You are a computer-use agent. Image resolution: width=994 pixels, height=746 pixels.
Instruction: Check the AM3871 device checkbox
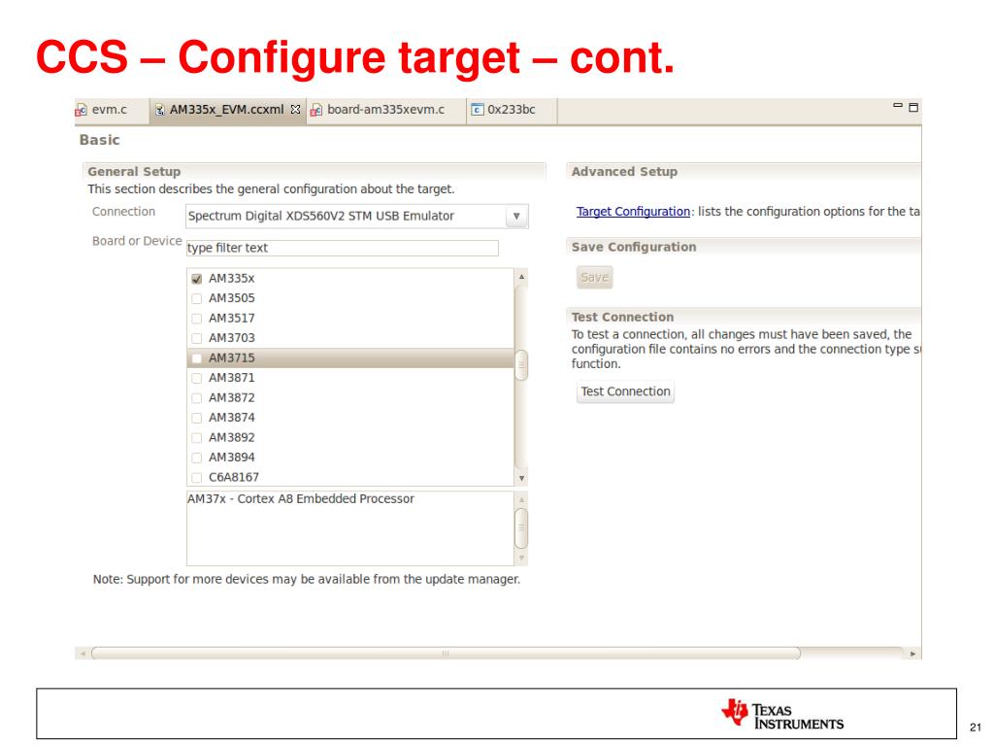click(196, 378)
